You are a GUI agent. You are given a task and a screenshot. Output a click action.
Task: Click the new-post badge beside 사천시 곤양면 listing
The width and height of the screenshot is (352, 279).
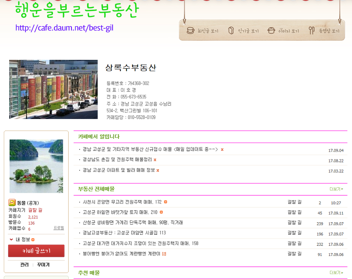click(x=165, y=202)
